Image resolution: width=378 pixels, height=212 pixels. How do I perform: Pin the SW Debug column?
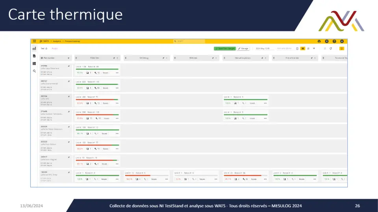(x=163, y=58)
